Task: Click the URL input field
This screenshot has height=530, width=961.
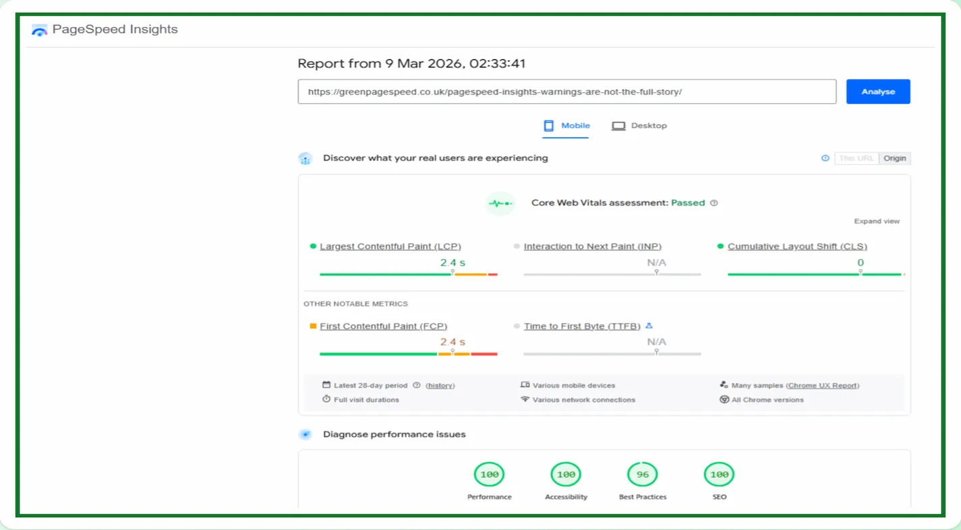Action: click(x=566, y=92)
